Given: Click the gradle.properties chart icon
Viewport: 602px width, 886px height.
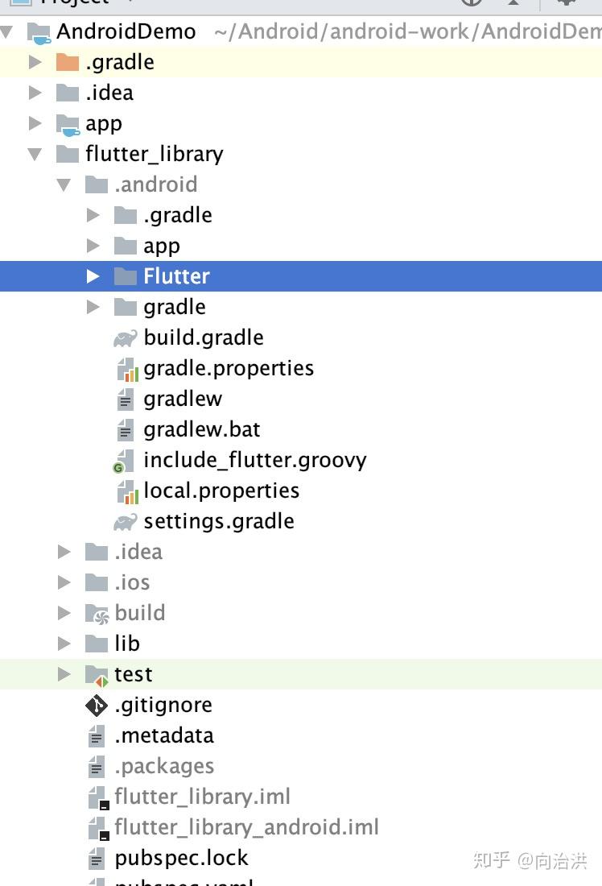Looking at the screenshot, I should pyautogui.click(x=126, y=369).
